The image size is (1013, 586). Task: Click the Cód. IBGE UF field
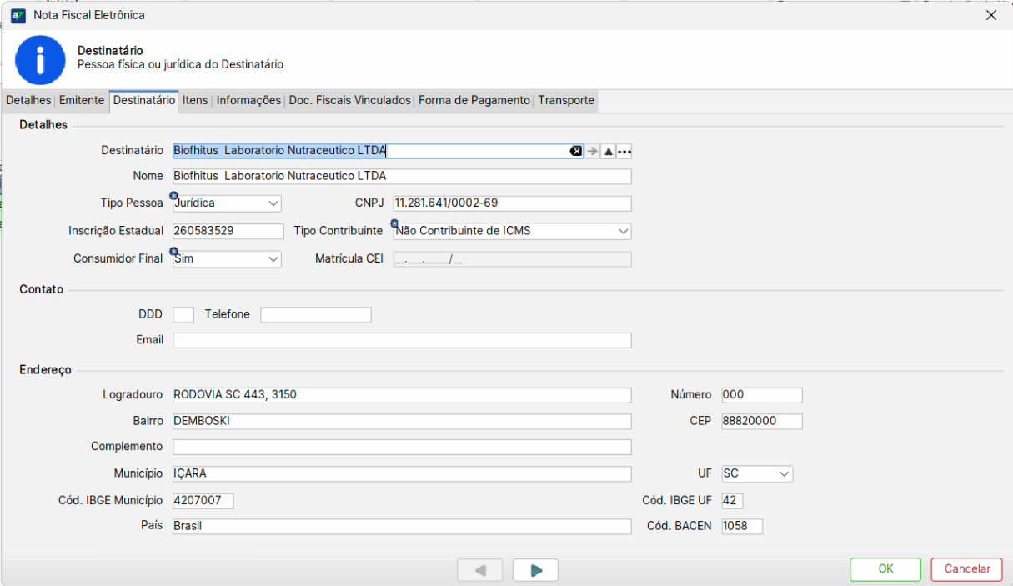tap(732, 500)
